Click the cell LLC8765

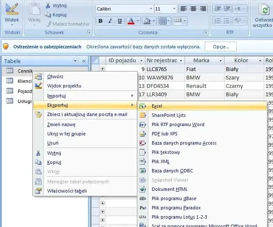coord(165,69)
